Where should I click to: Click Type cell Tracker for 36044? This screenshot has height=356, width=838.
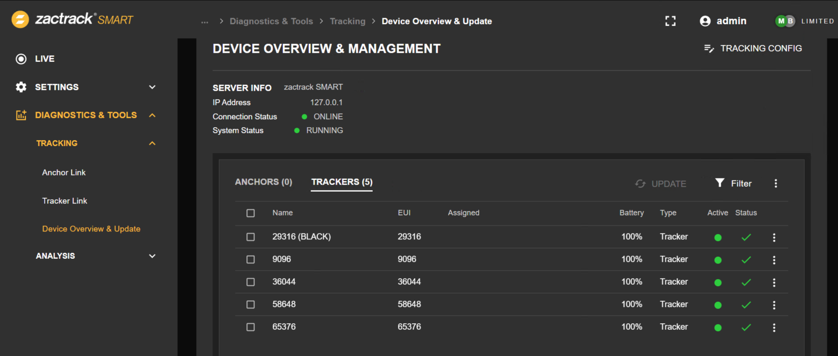pyautogui.click(x=674, y=282)
